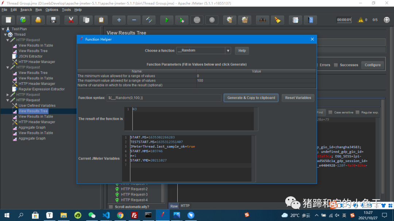Toggle the Successes checkbox

coord(336,65)
